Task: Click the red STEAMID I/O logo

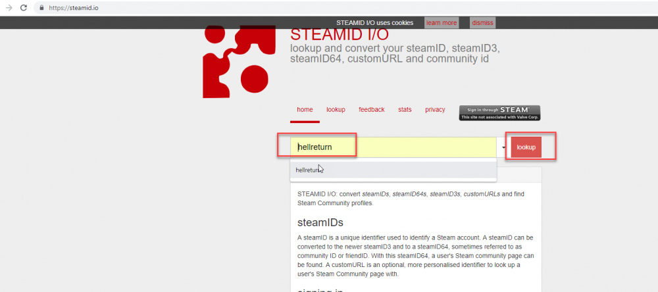Action: pyautogui.click(x=240, y=62)
